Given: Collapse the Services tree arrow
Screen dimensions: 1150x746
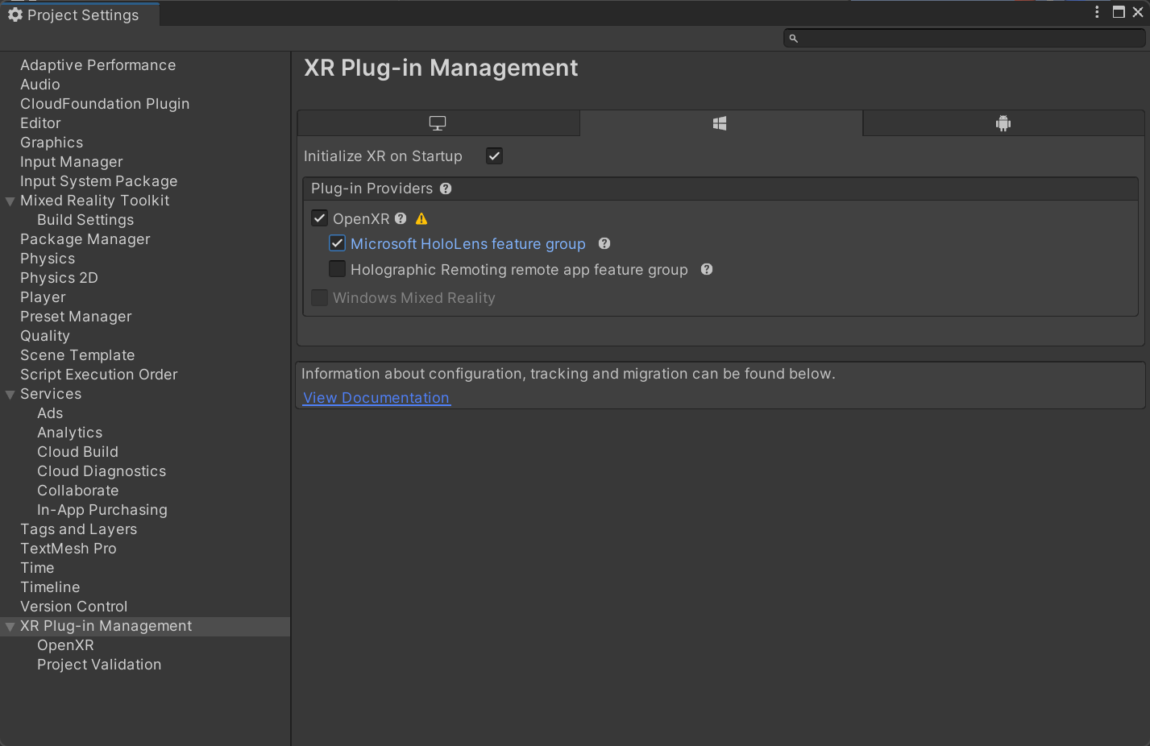Looking at the screenshot, I should click(x=10, y=395).
